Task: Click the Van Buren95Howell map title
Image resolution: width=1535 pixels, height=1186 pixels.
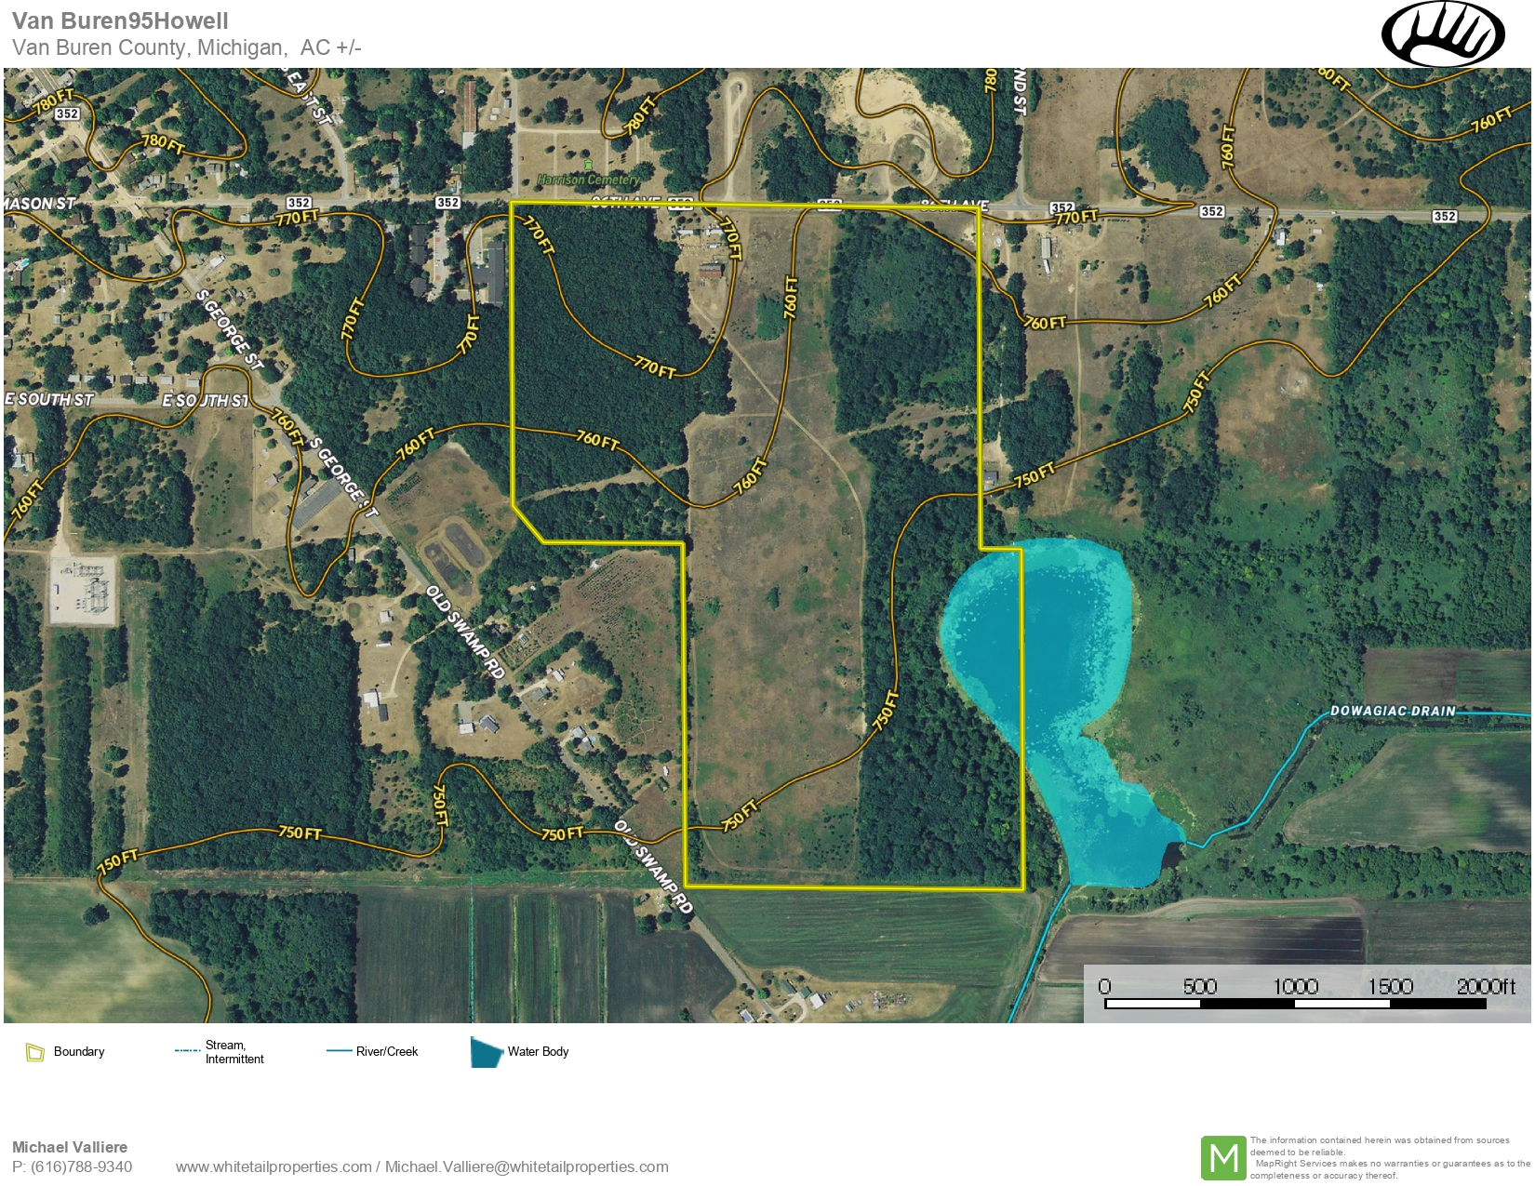Action: 120,20
